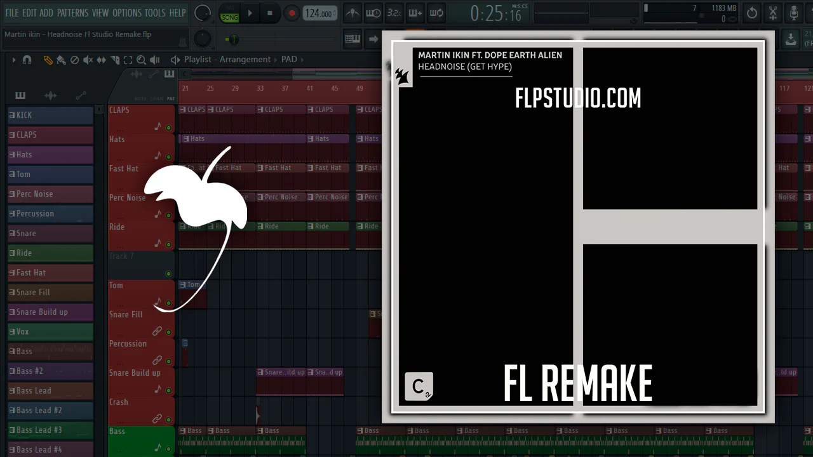Screen dimensions: 813x457
Task: Open the PATTERNS menu
Action: click(x=73, y=13)
